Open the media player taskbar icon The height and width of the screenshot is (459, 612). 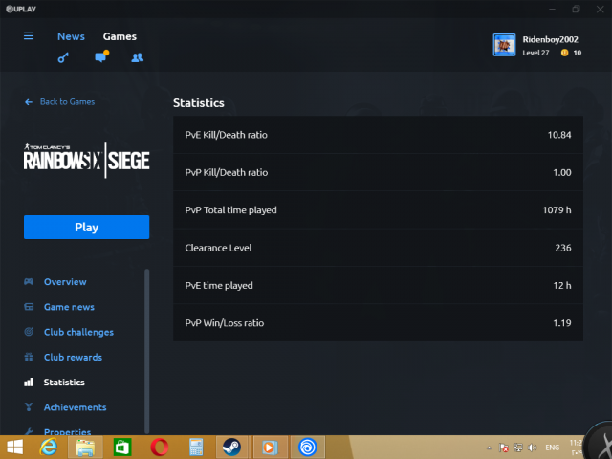click(270, 448)
